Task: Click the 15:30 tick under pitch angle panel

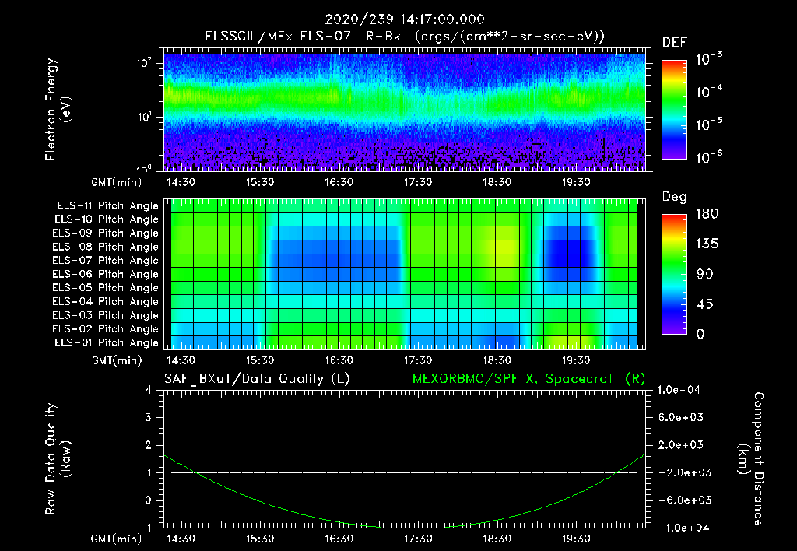Action: point(260,361)
